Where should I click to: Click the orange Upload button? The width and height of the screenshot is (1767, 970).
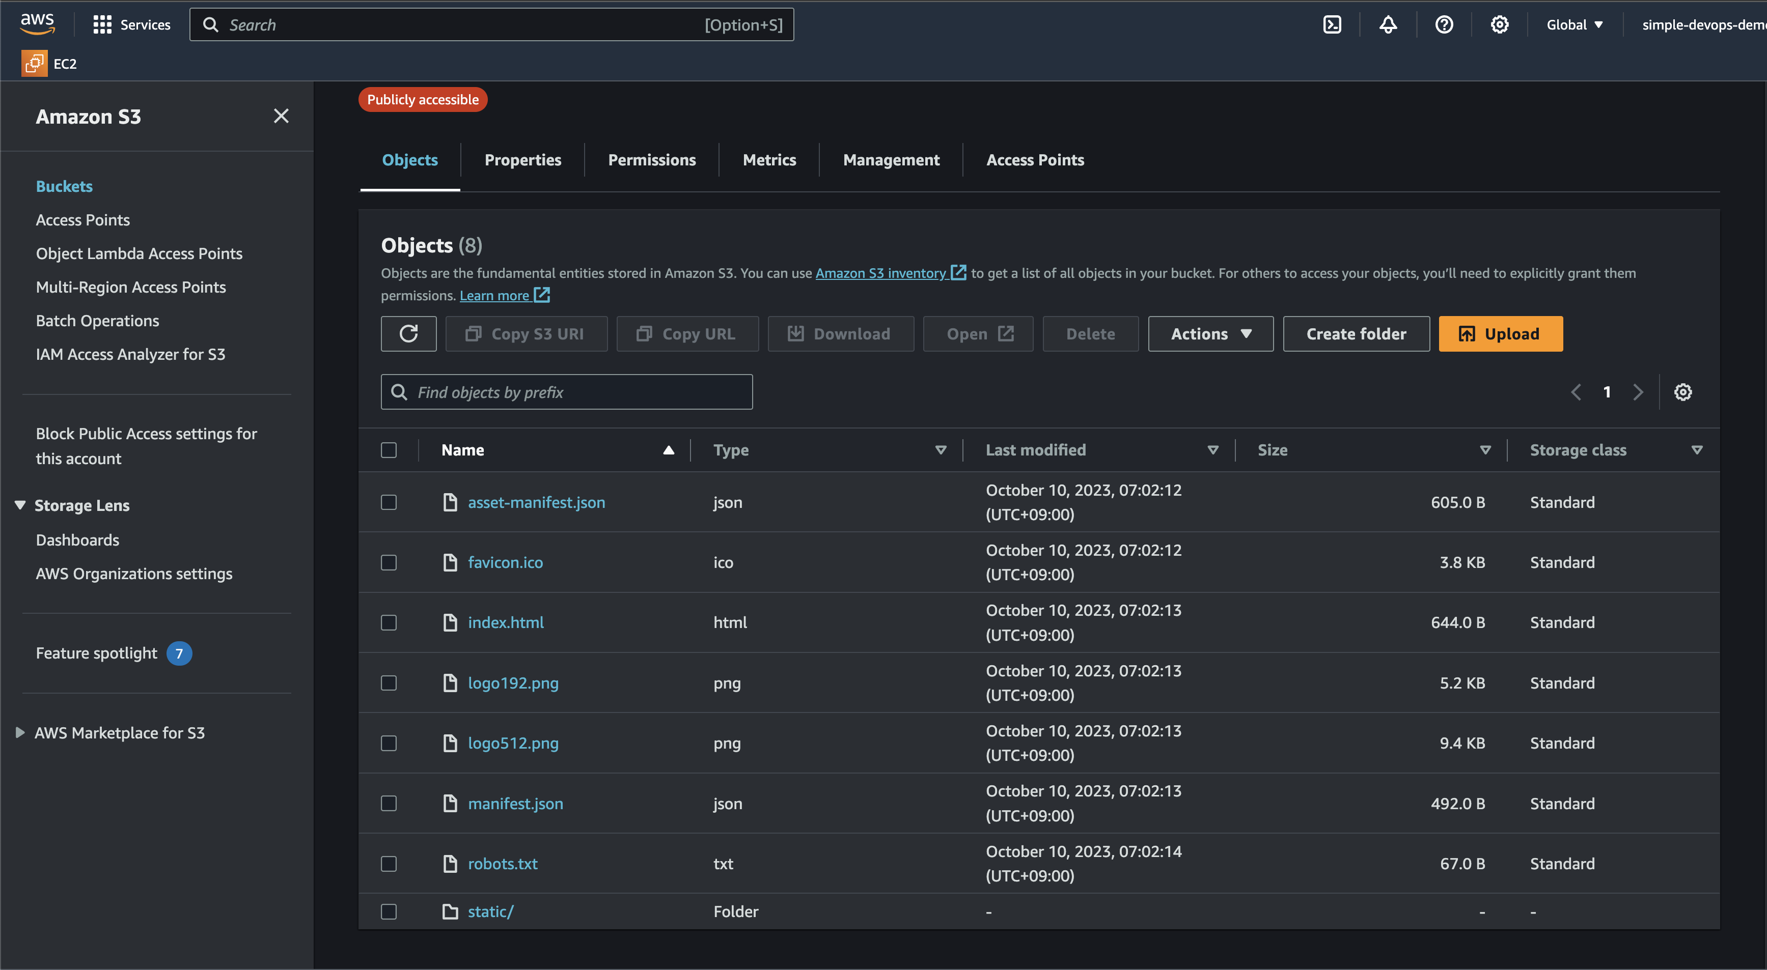coord(1500,334)
